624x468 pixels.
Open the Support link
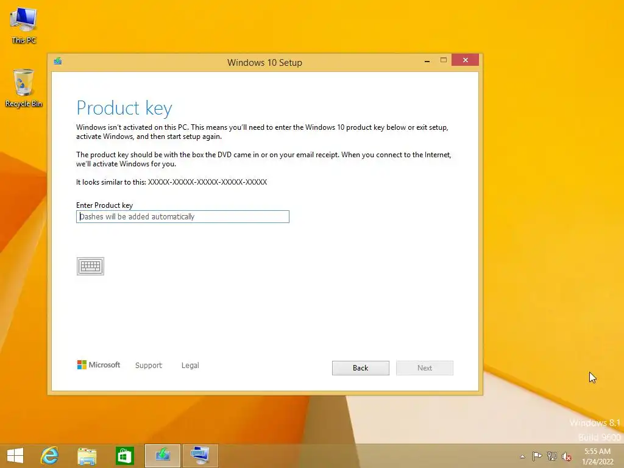[149, 366]
